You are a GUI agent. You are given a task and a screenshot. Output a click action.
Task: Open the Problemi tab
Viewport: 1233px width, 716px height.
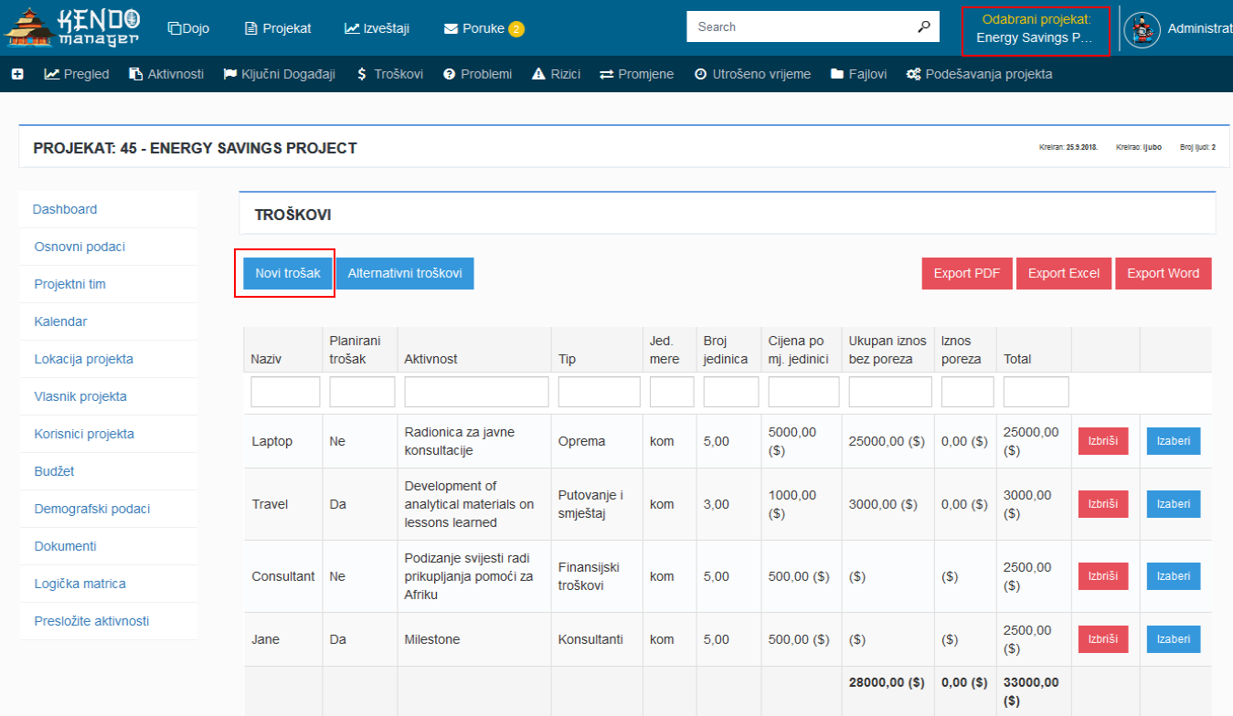coord(477,74)
